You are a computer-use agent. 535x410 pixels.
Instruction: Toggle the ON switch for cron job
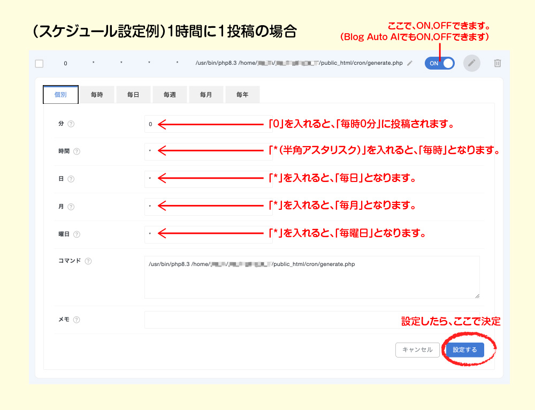(x=439, y=63)
